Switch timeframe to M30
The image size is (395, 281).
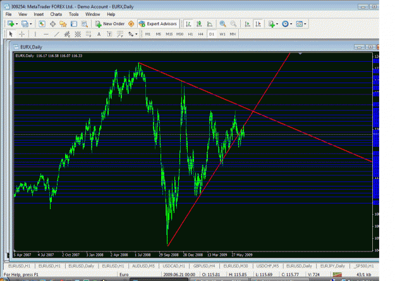[x=179, y=34]
